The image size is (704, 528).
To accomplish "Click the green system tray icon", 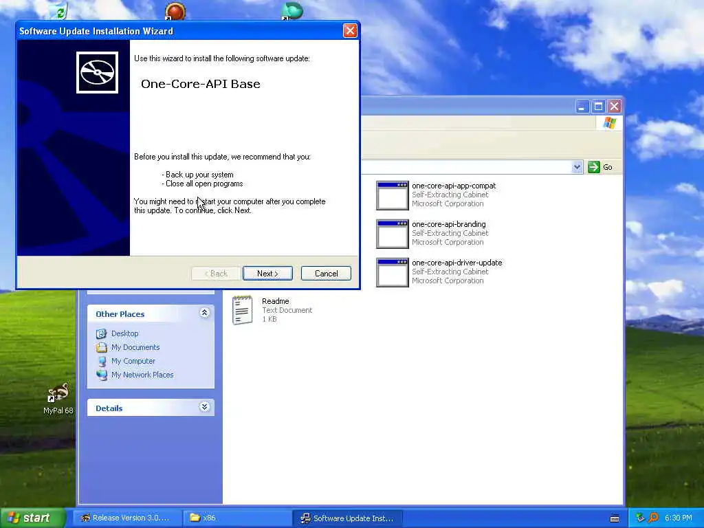I will click(x=641, y=518).
